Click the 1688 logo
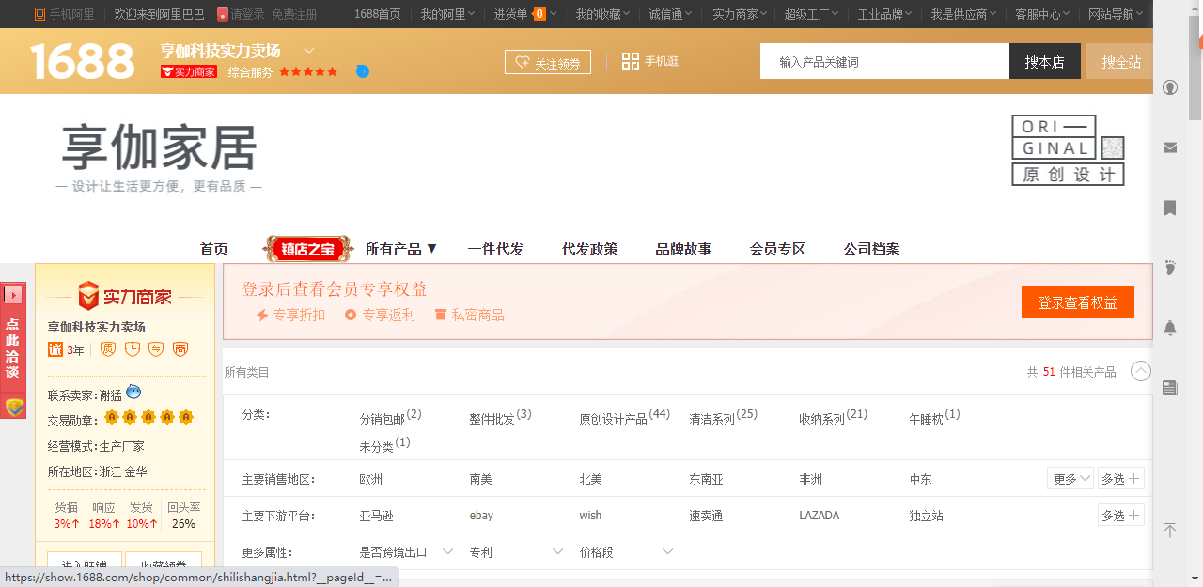The width and height of the screenshot is (1203, 587). (x=83, y=61)
